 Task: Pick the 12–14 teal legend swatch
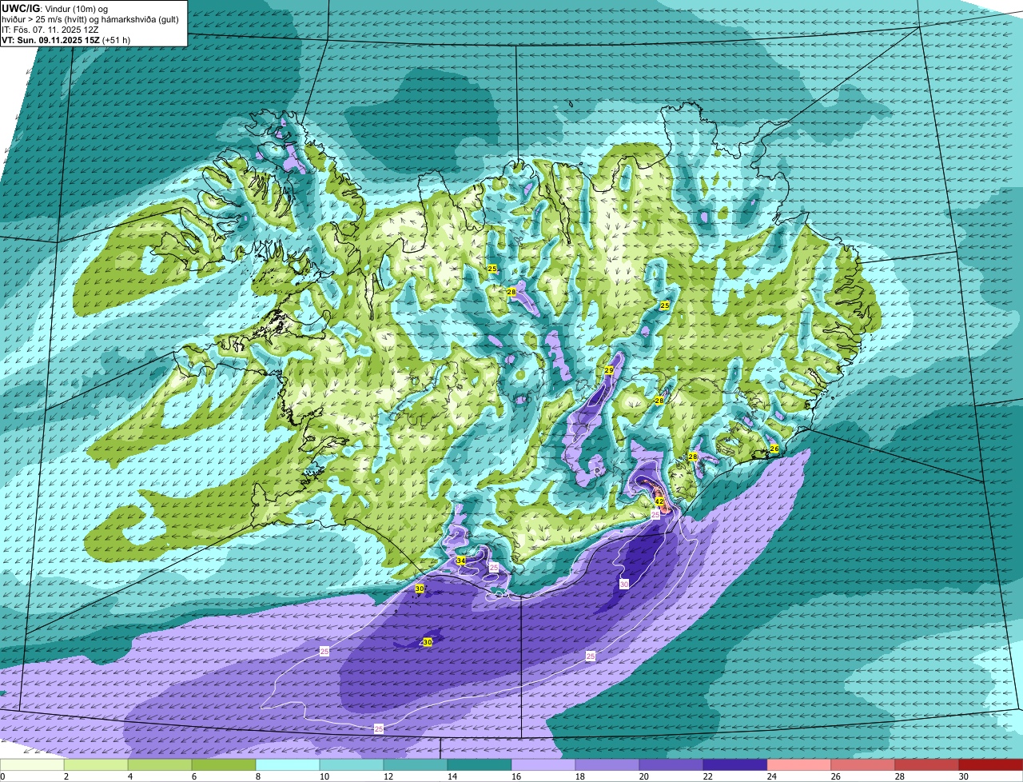416,764
